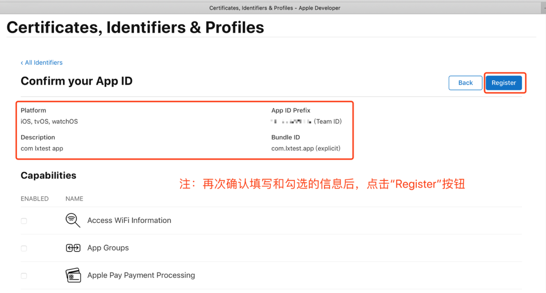Select the Access WiFi Information capability name
The image size is (546, 293).
(x=129, y=220)
